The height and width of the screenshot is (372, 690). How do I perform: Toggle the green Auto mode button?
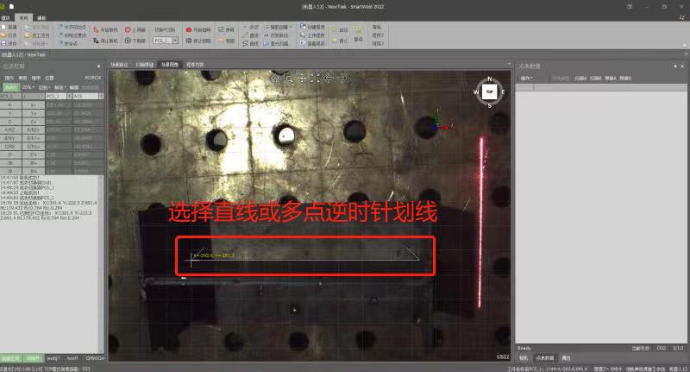tap(11, 87)
